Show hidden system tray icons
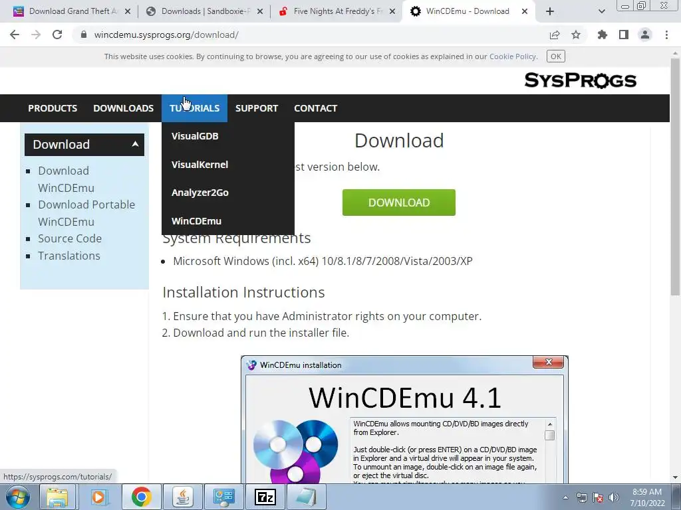This screenshot has width=681, height=510. tap(565, 497)
